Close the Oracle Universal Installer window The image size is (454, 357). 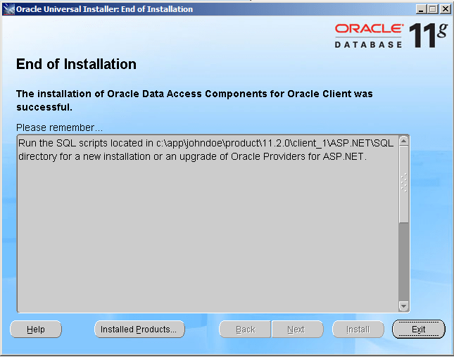coord(446,9)
